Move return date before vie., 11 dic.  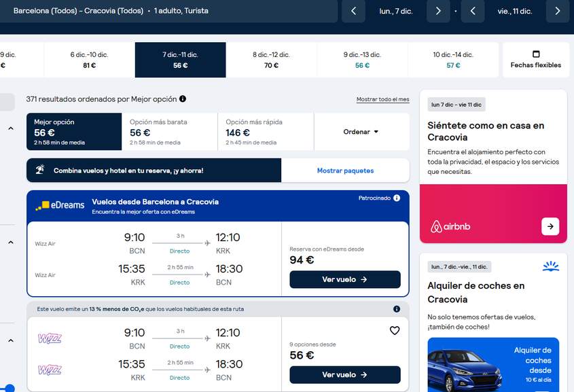473,11
